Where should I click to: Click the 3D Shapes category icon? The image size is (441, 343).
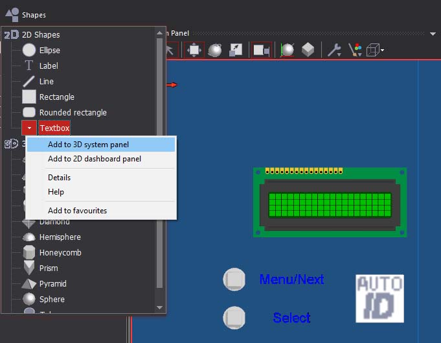point(11,144)
